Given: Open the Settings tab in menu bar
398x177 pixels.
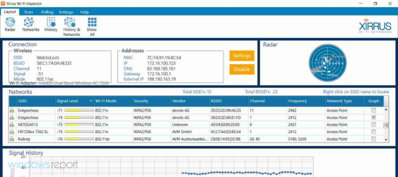Looking at the screenshot, I should click(66, 12).
